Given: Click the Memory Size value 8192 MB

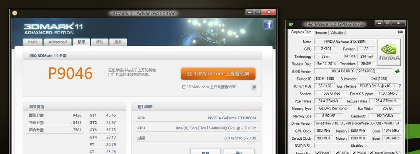Looking at the screenshot, I should pos(328,116).
